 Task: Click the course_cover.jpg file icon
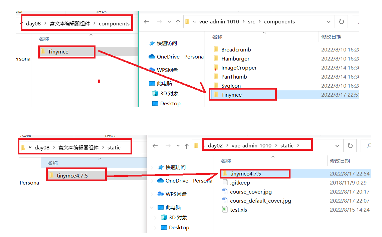point(224,192)
